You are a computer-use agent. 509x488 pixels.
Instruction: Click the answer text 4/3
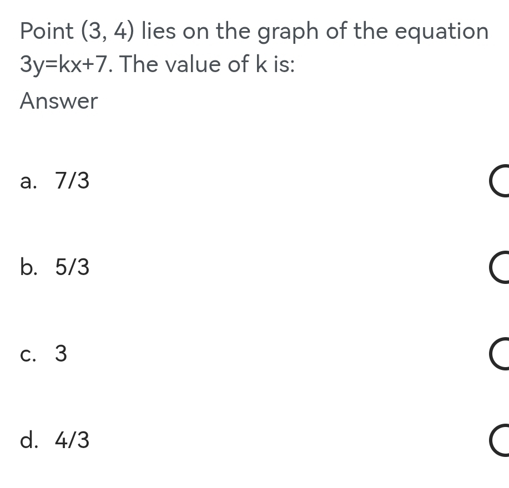click(x=72, y=441)
